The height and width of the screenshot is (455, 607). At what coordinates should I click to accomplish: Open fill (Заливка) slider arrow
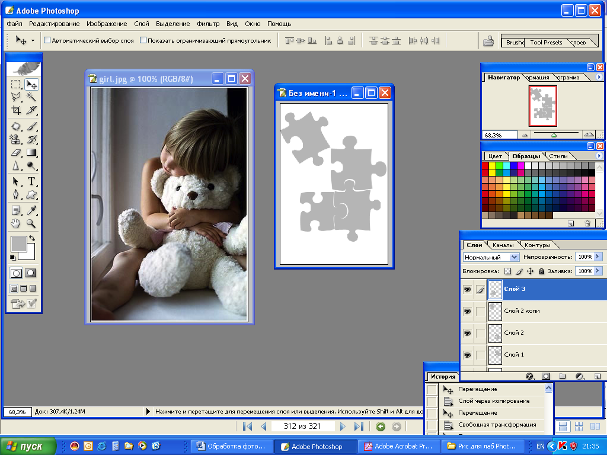598,271
